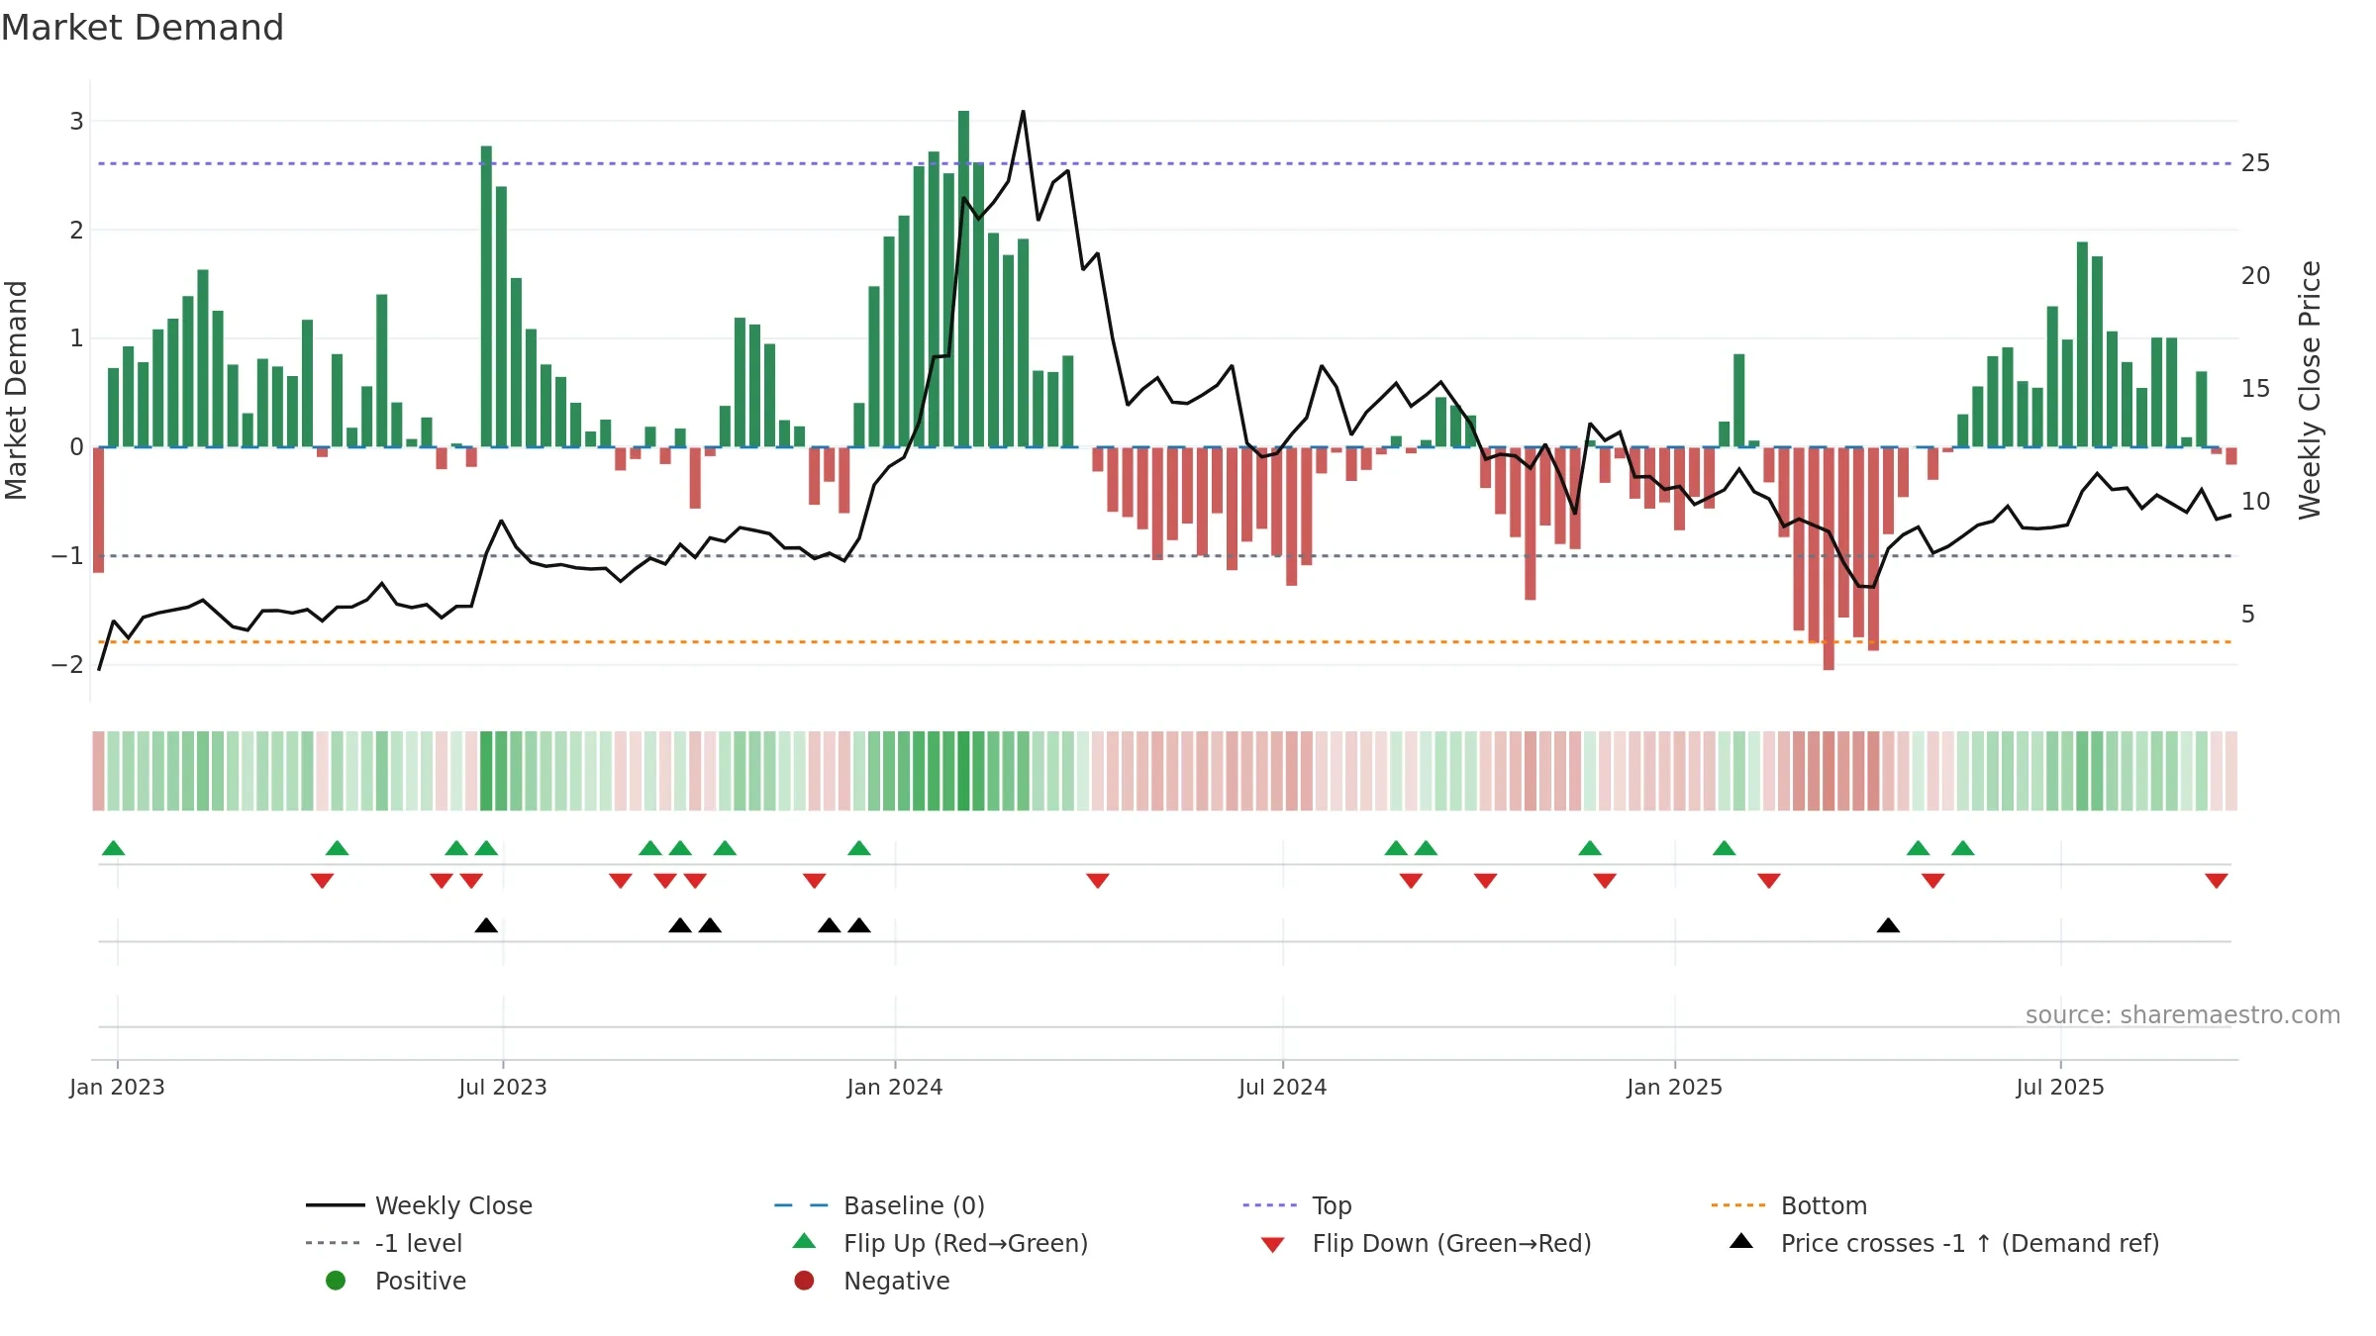The image size is (2376, 1336).
Task: Click the darkest green heat strip cell
Action: click(x=963, y=771)
